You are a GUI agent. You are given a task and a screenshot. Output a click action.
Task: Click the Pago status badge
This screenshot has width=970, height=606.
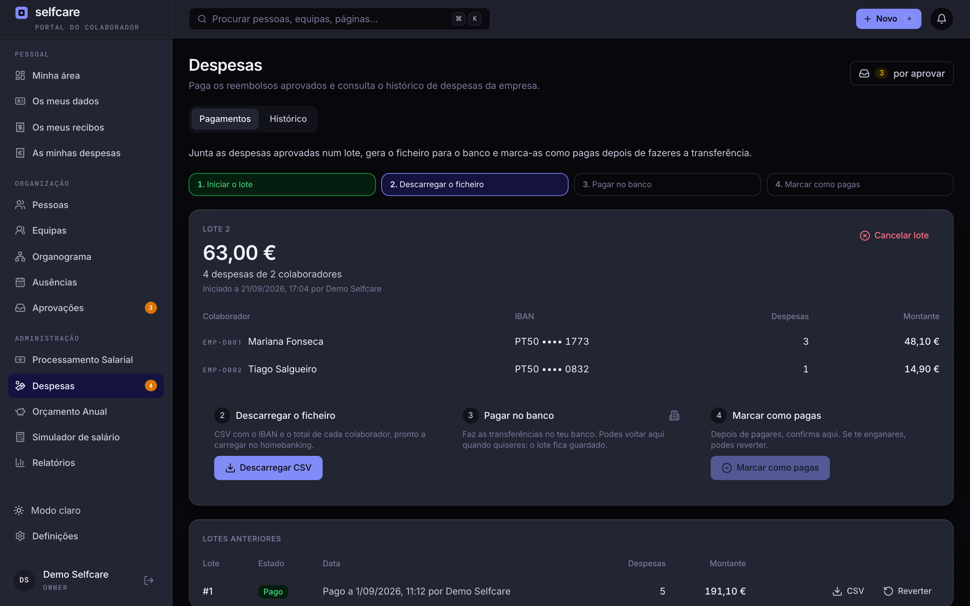click(273, 592)
